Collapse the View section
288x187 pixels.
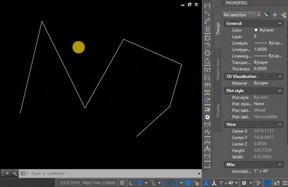(x=280, y=124)
